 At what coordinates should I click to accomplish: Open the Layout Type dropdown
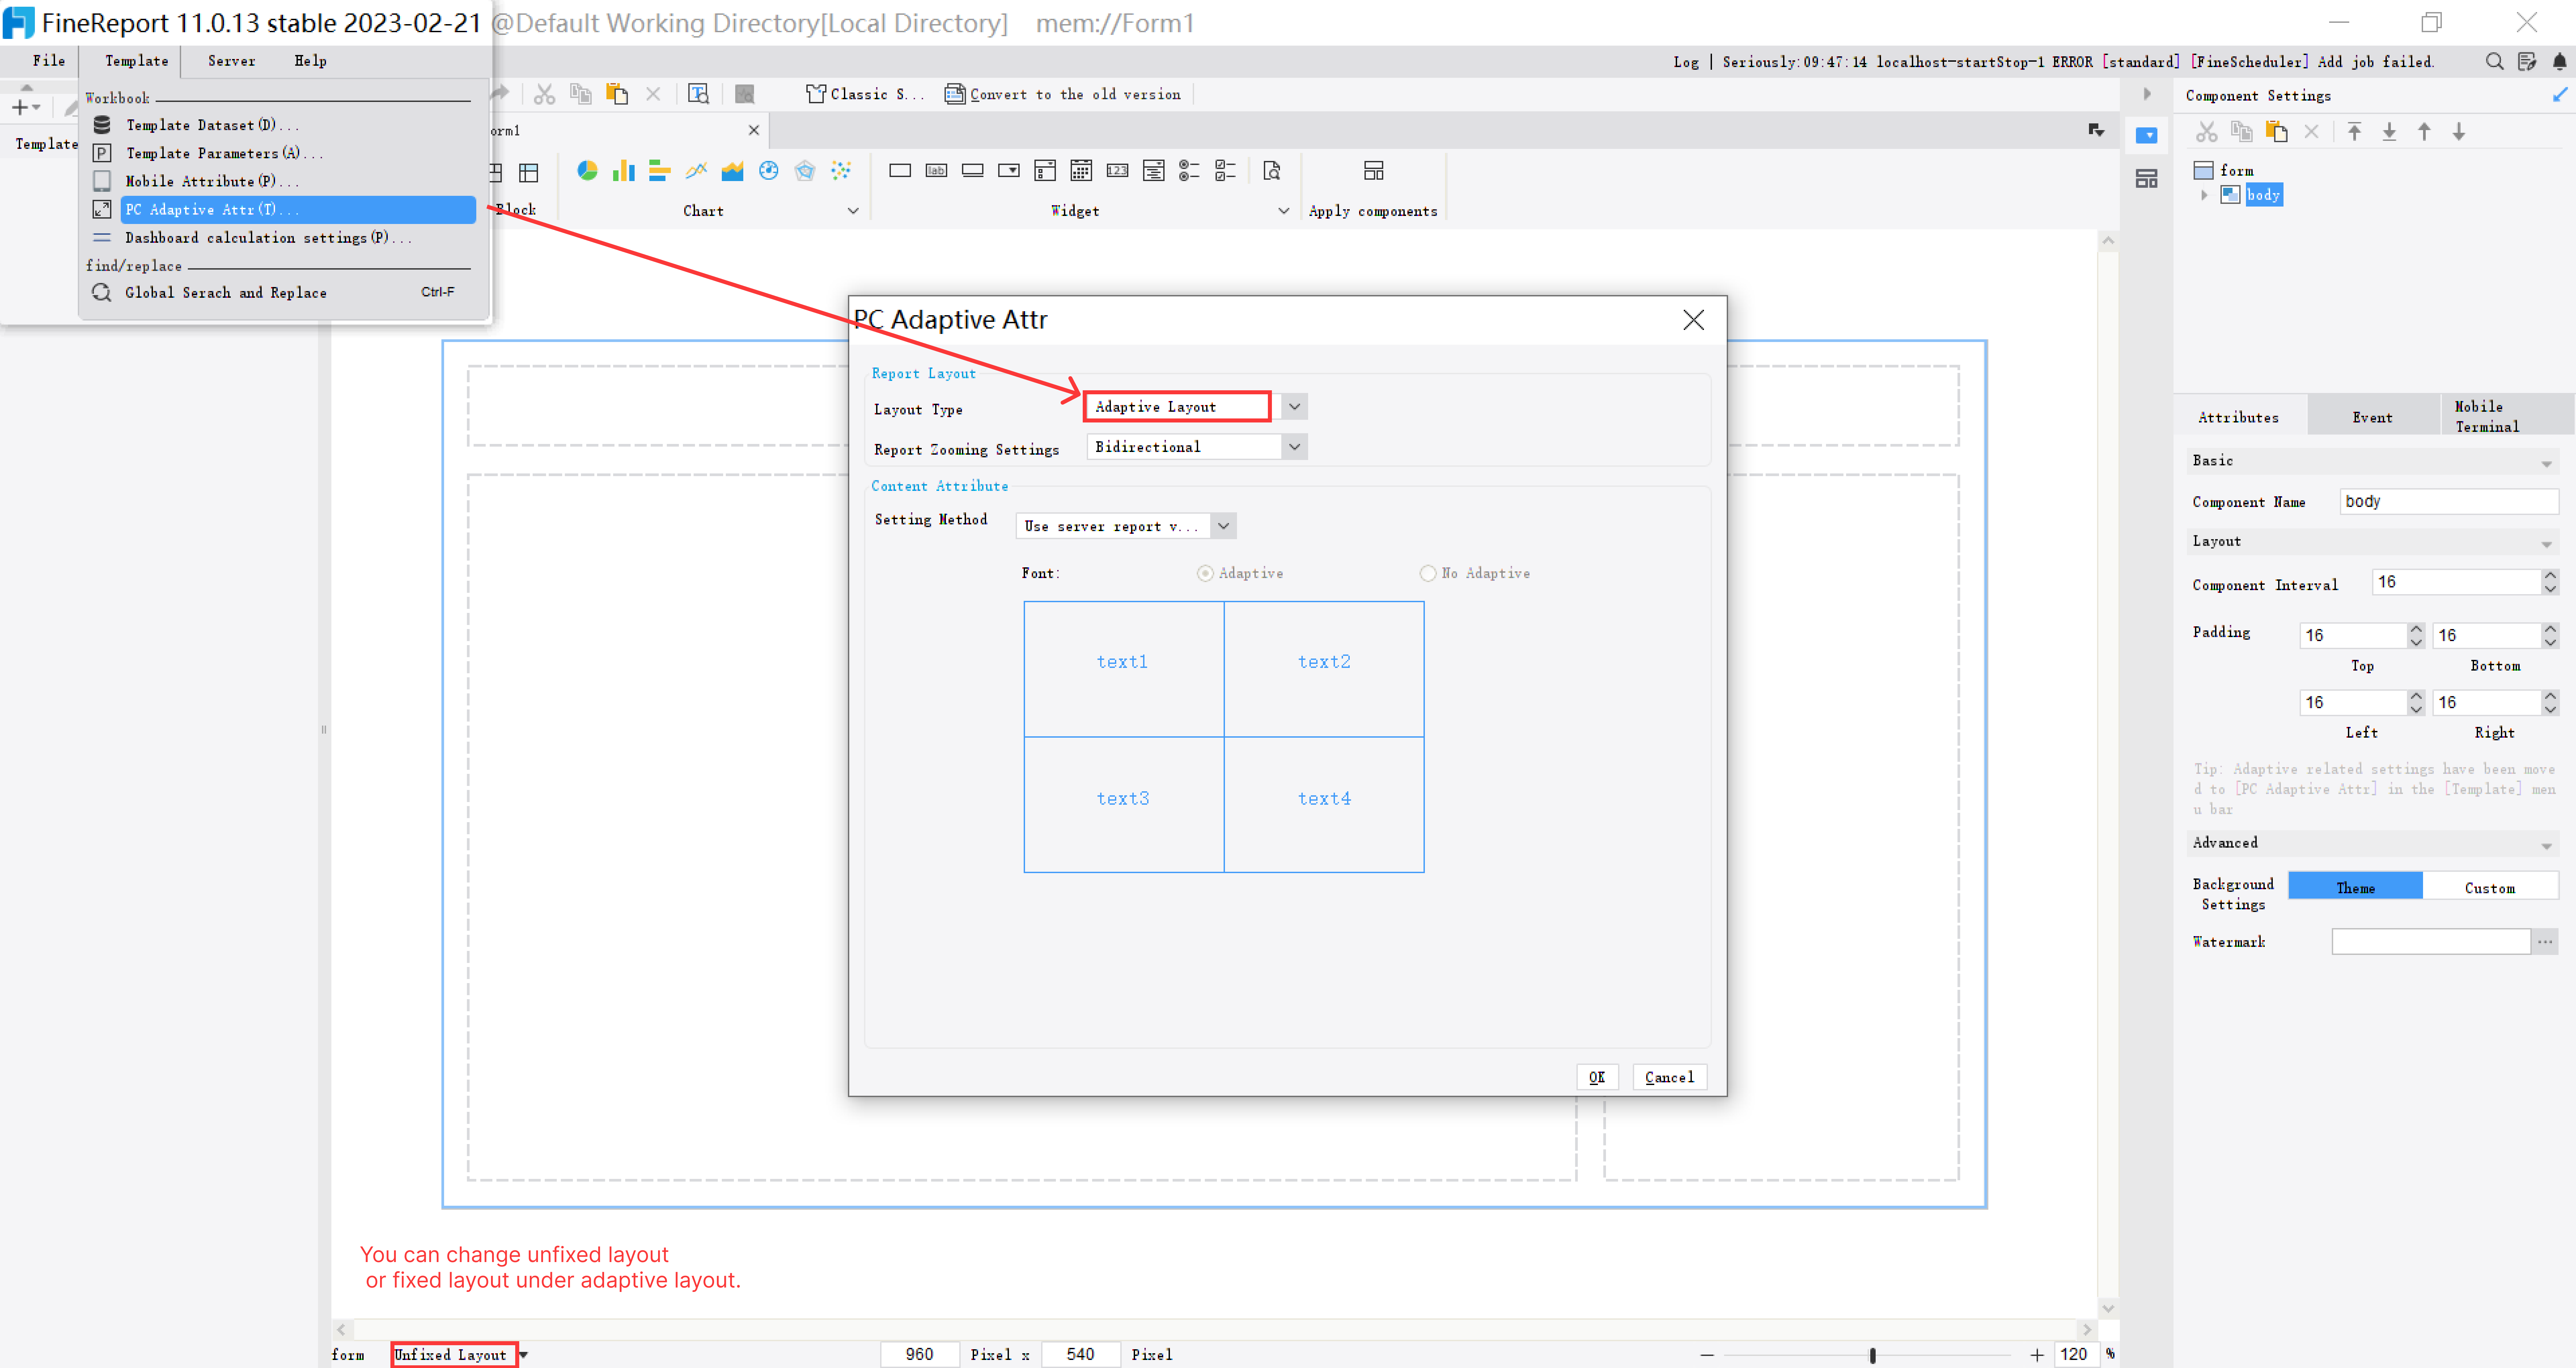(1293, 406)
